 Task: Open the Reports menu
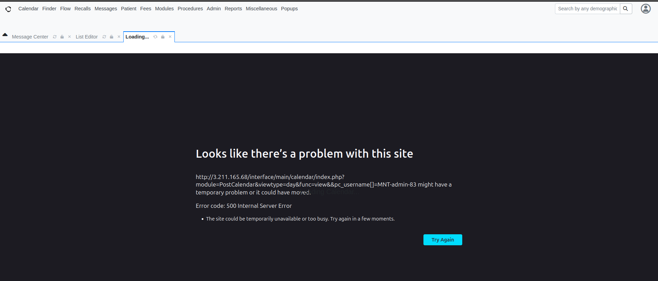tap(233, 9)
